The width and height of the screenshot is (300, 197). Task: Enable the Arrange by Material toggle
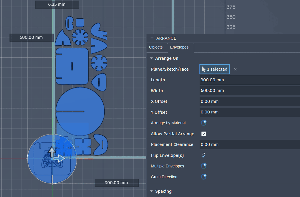pos(203,123)
